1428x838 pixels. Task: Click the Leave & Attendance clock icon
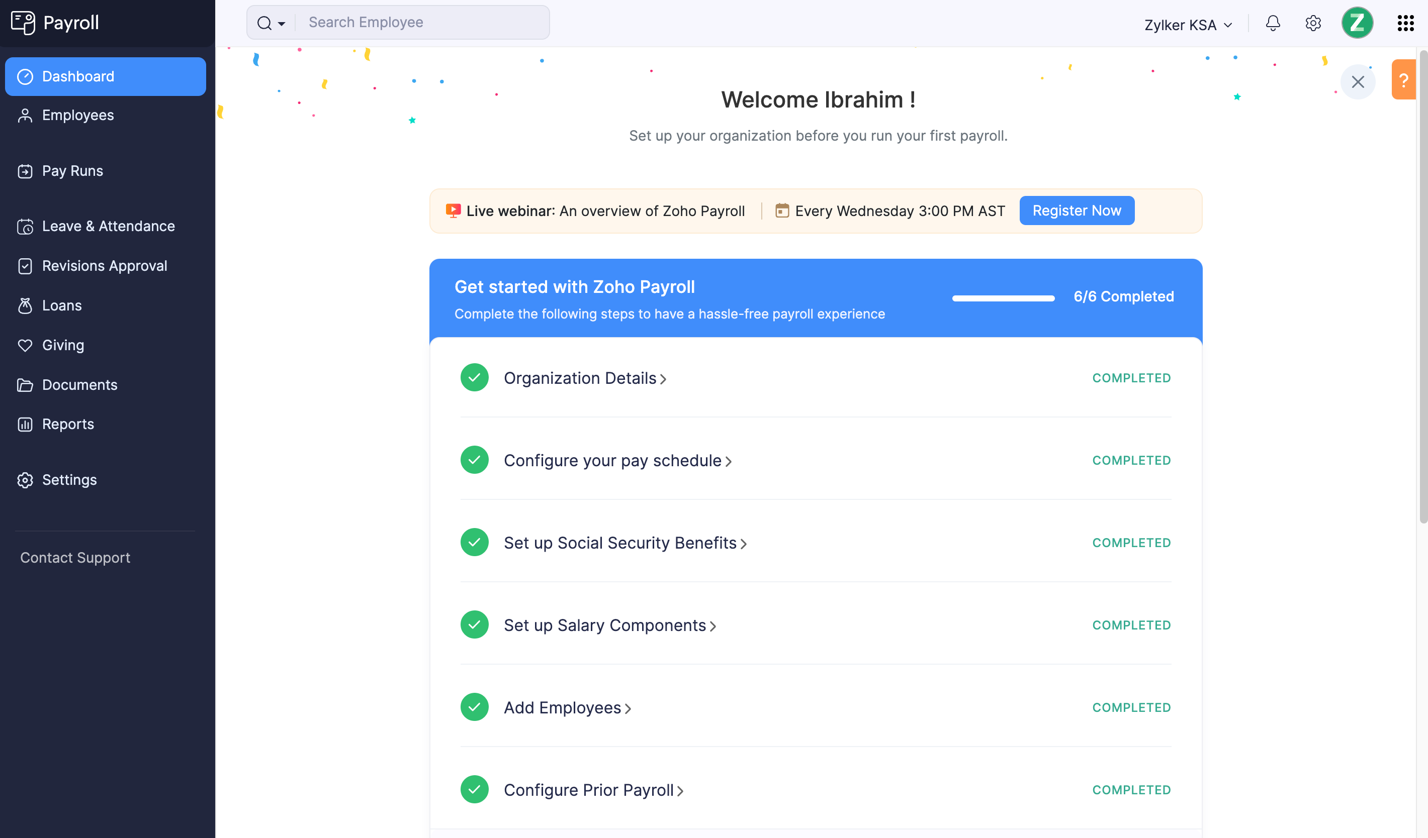point(25,226)
